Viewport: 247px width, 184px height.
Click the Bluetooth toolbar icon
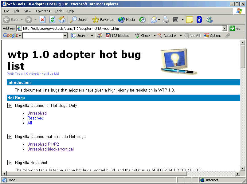(199, 20)
